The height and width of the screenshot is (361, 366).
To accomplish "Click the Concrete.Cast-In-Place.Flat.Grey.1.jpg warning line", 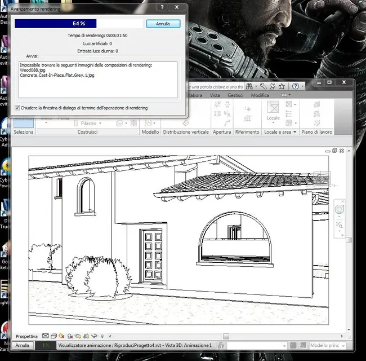I will (57, 75).
